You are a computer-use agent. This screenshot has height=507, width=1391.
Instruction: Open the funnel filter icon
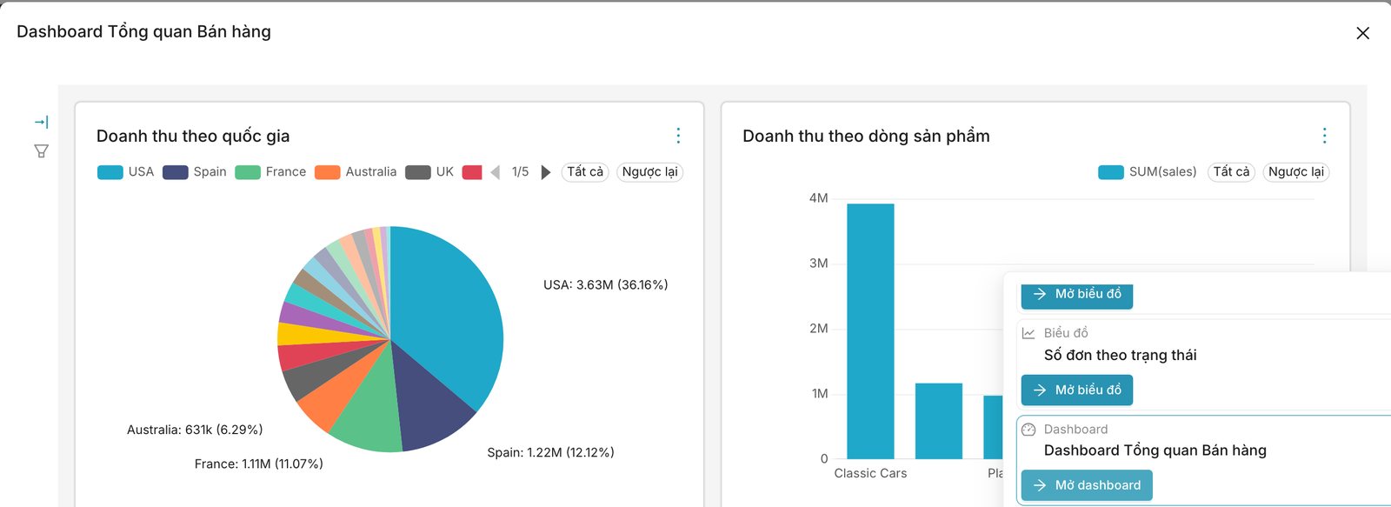pyautogui.click(x=41, y=151)
